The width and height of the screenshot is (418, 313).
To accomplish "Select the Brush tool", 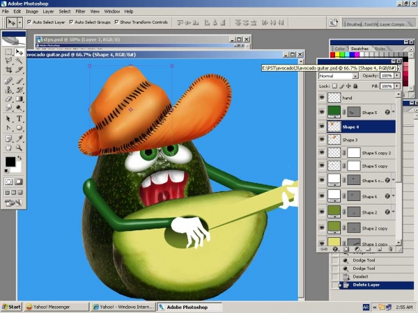I will click(19, 81).
